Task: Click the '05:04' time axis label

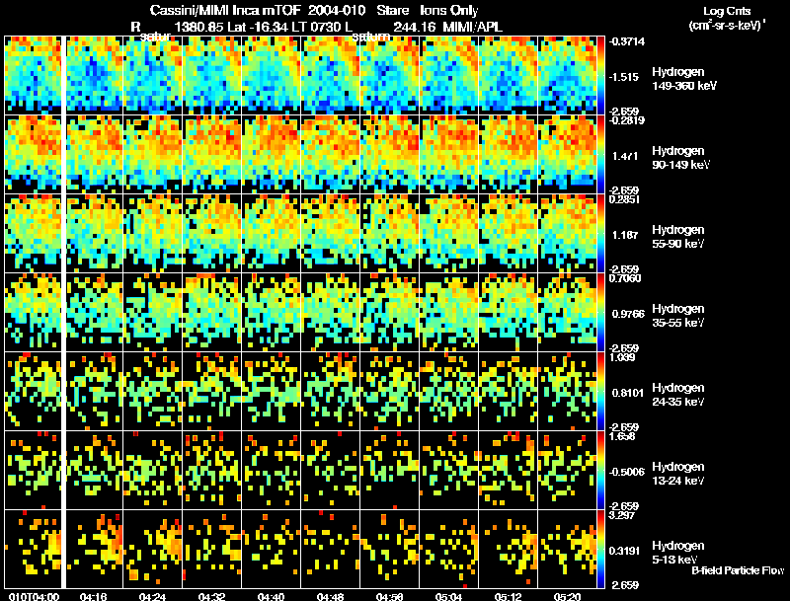Action: point(448,597)
